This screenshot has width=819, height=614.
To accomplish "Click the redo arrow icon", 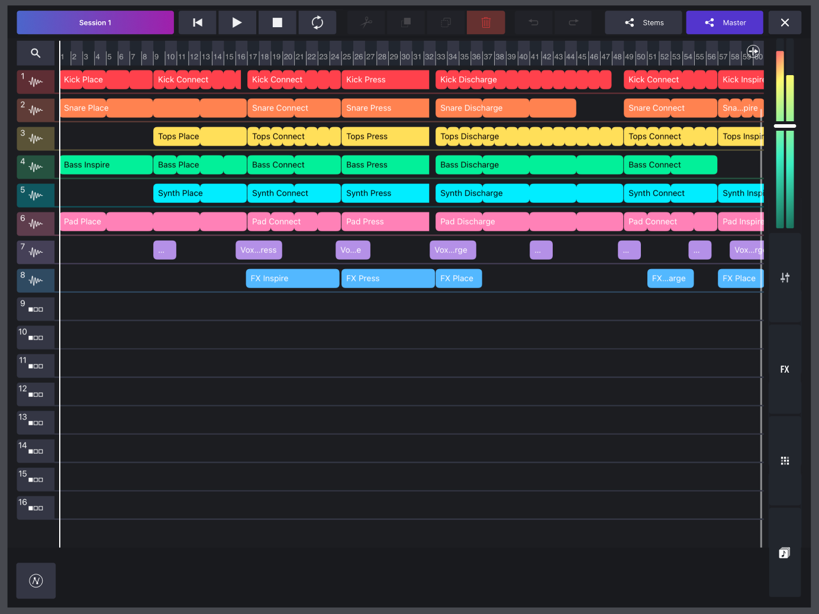I will (573, 22).
